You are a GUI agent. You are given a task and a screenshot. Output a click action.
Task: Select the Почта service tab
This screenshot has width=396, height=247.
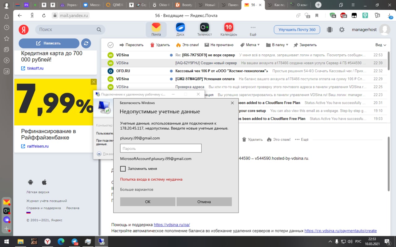coord(156,30)
